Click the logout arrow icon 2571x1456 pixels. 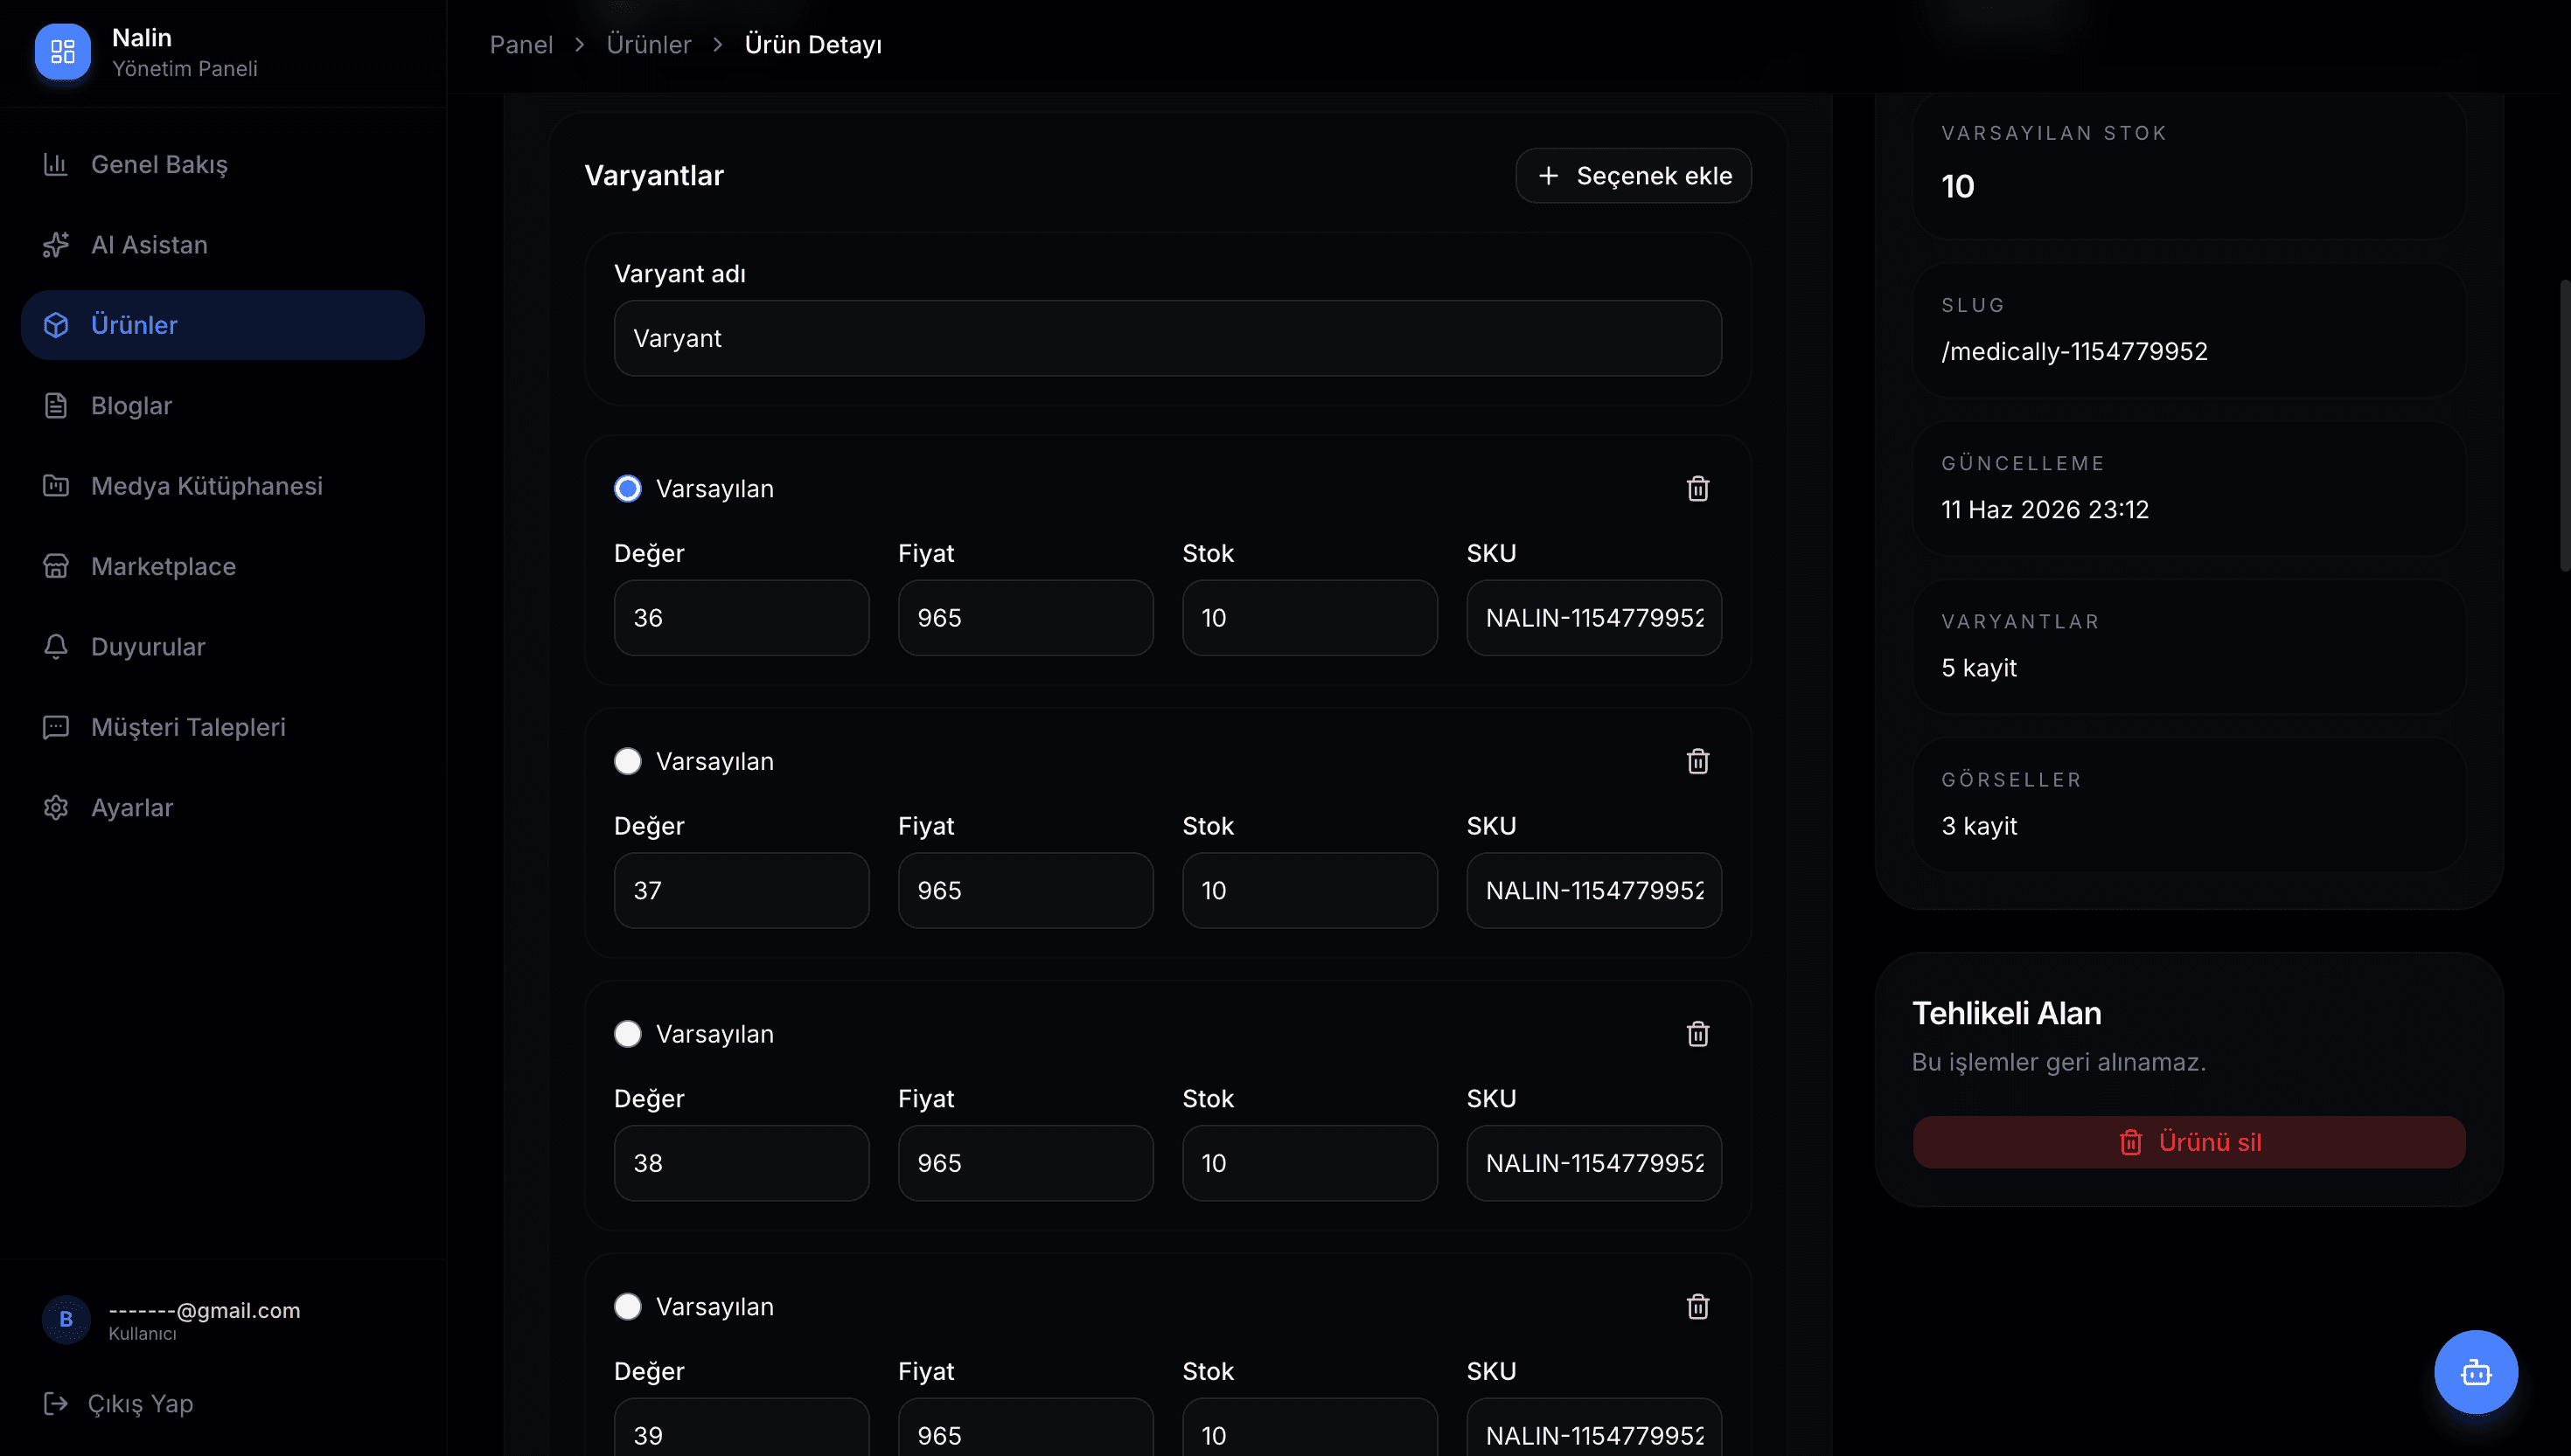pos(56,1404)
